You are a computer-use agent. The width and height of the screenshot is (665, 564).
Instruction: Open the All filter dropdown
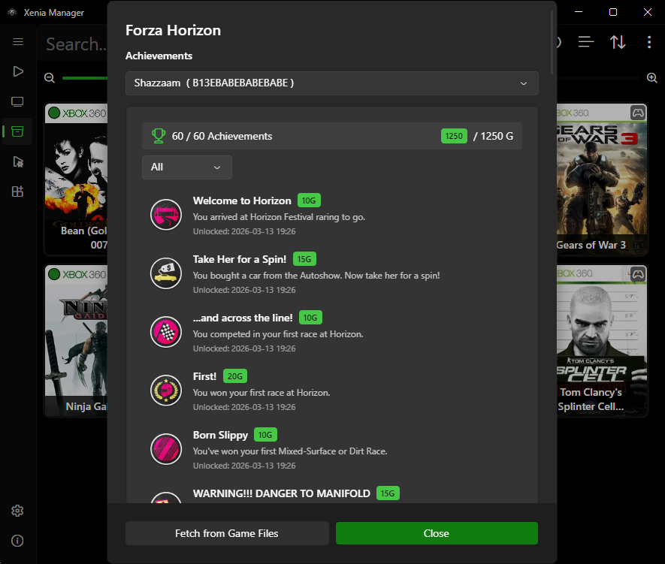point(187,167)
